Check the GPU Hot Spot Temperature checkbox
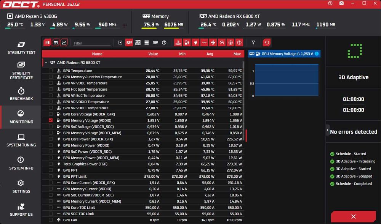Image resolution: width=381 pixels, height=224 pixels. 51,89
